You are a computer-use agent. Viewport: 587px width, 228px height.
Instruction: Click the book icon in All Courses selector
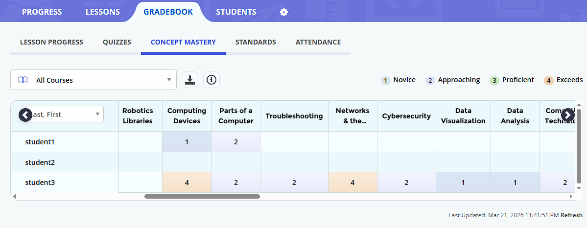pyautogui.click(x=23, y=80)
